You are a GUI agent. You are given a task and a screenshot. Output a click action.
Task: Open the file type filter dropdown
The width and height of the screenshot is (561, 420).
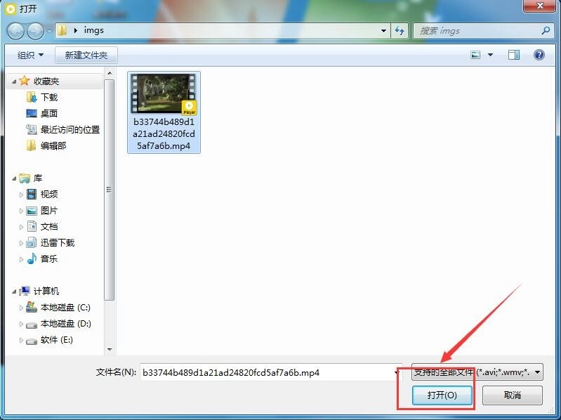(x=477, y=372)
